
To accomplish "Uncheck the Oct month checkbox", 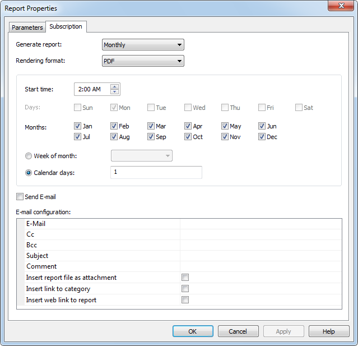I will 188,137.
